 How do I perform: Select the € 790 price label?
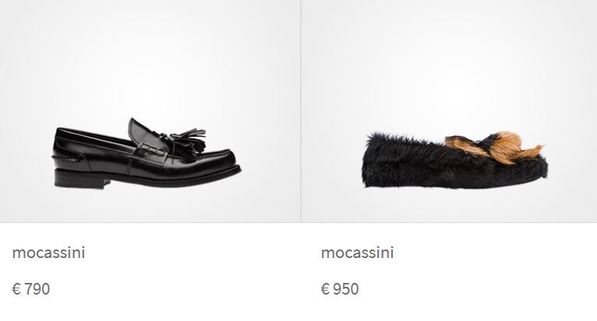tap(31, 289)
